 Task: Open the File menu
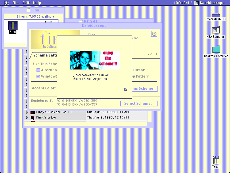(16, 3)
